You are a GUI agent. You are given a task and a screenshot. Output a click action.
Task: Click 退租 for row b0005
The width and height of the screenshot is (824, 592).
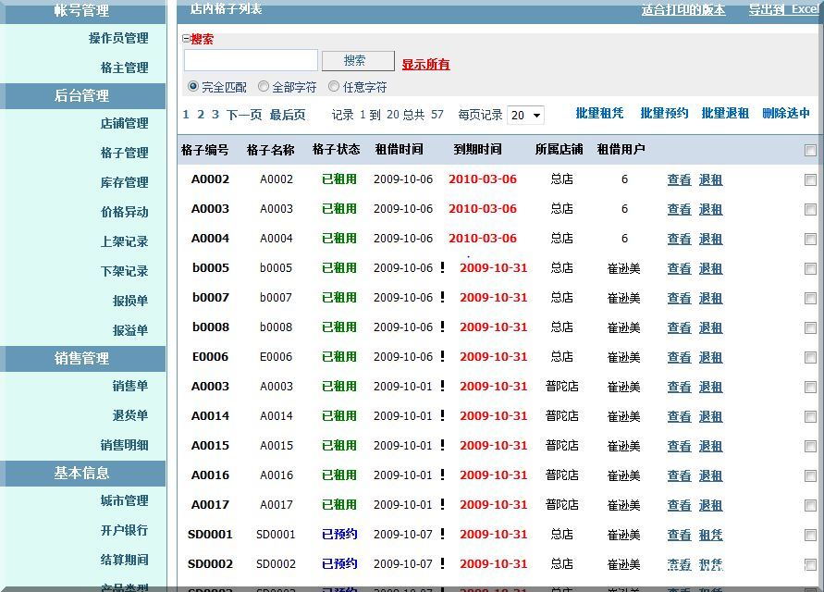pos(710,268)
